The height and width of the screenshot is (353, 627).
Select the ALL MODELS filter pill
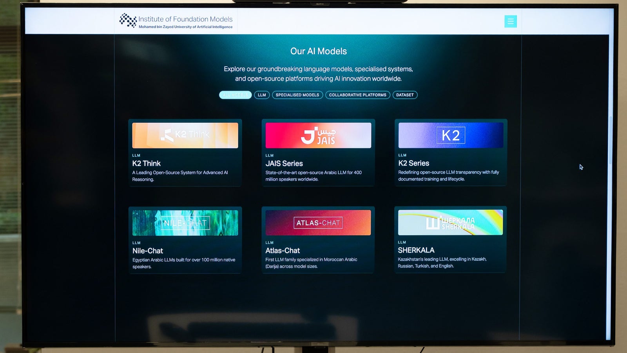click(x=235, y=95)
